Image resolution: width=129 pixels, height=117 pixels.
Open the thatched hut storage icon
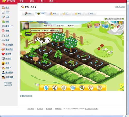pyautogui.click(x=90, y=26)
